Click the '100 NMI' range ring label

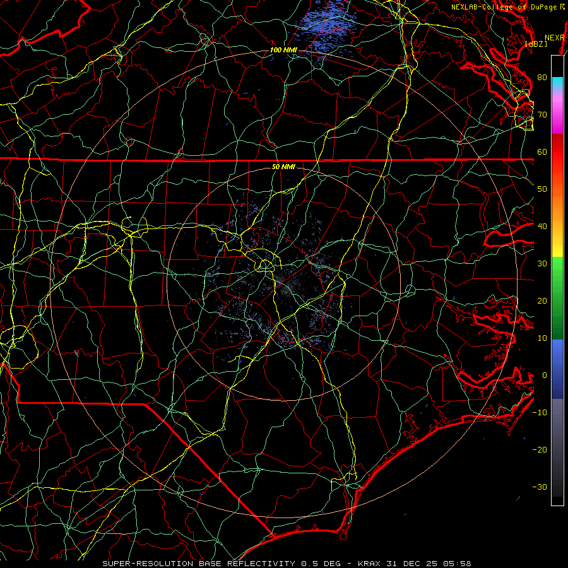pyautogui.click(x=283, y=50)
